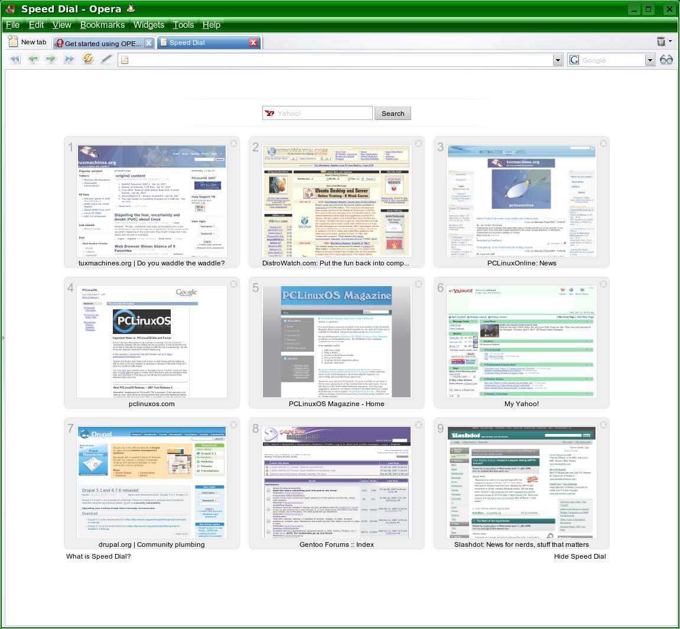The height and width of the screenshot is (629, 680).
Task: Open the Widgets menu
Action: click(149, 25)
